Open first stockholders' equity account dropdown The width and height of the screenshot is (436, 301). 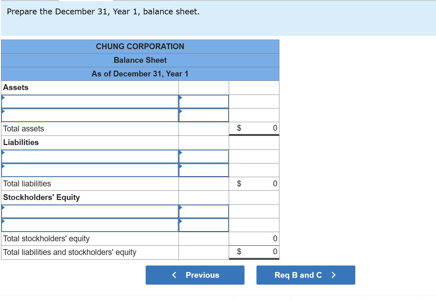90,212
